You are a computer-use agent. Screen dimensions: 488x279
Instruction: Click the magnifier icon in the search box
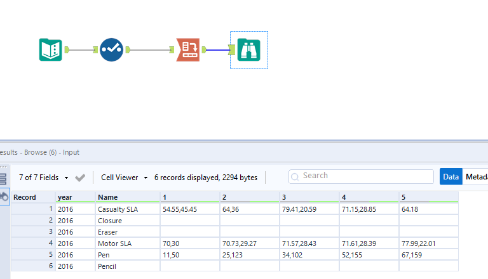click(x=296, y=176)
